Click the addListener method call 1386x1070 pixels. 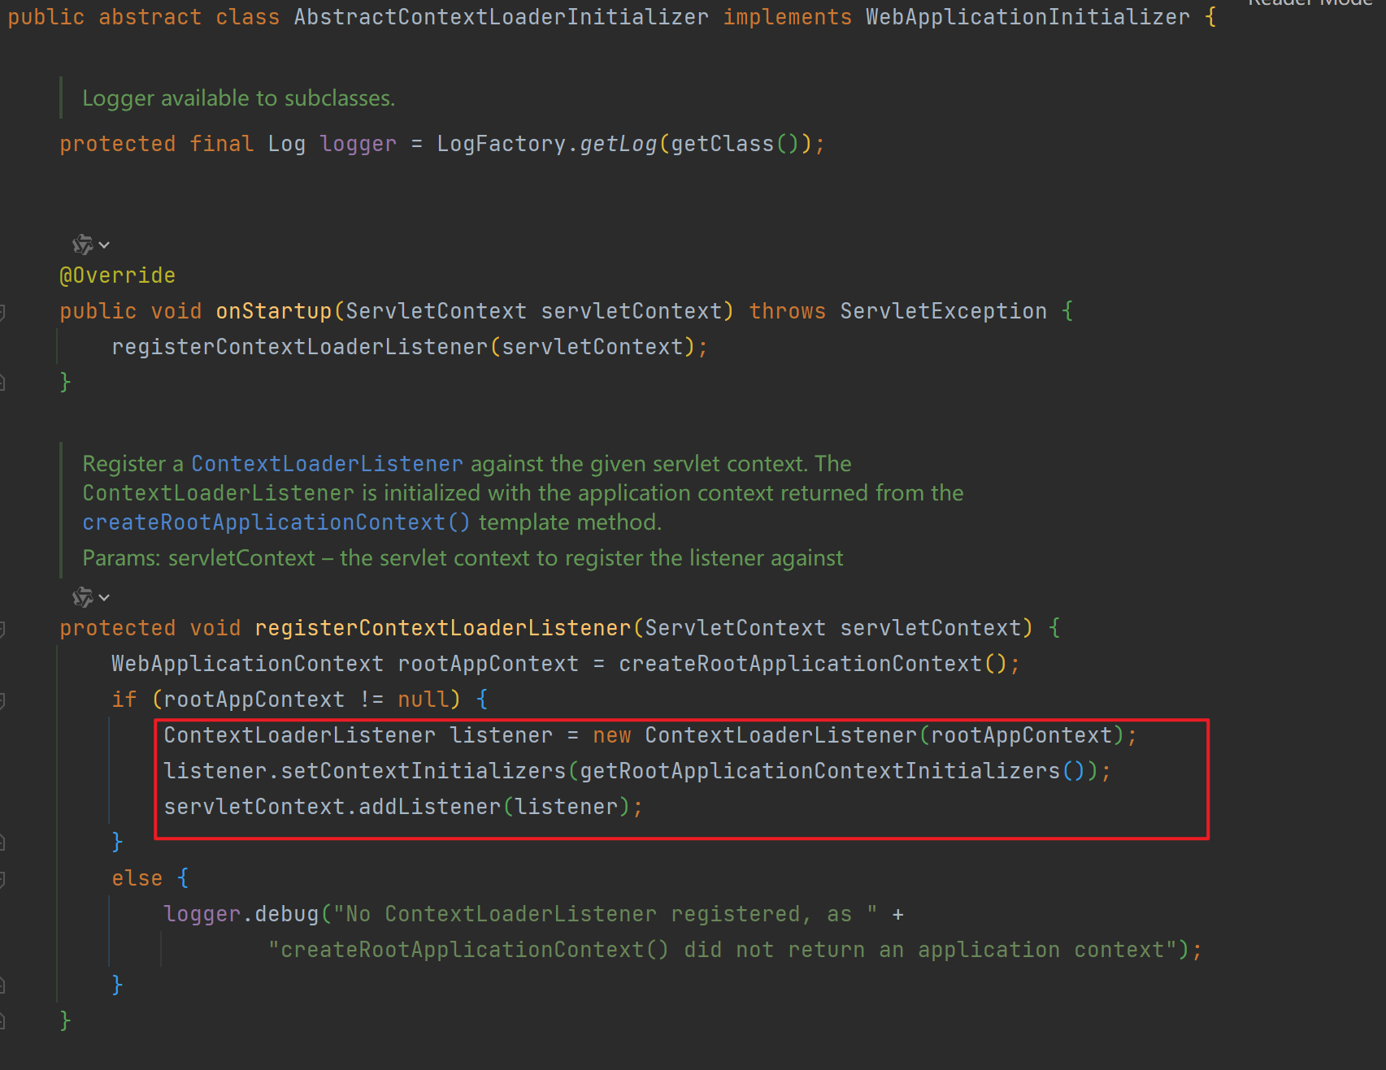[x=430, y=807]
